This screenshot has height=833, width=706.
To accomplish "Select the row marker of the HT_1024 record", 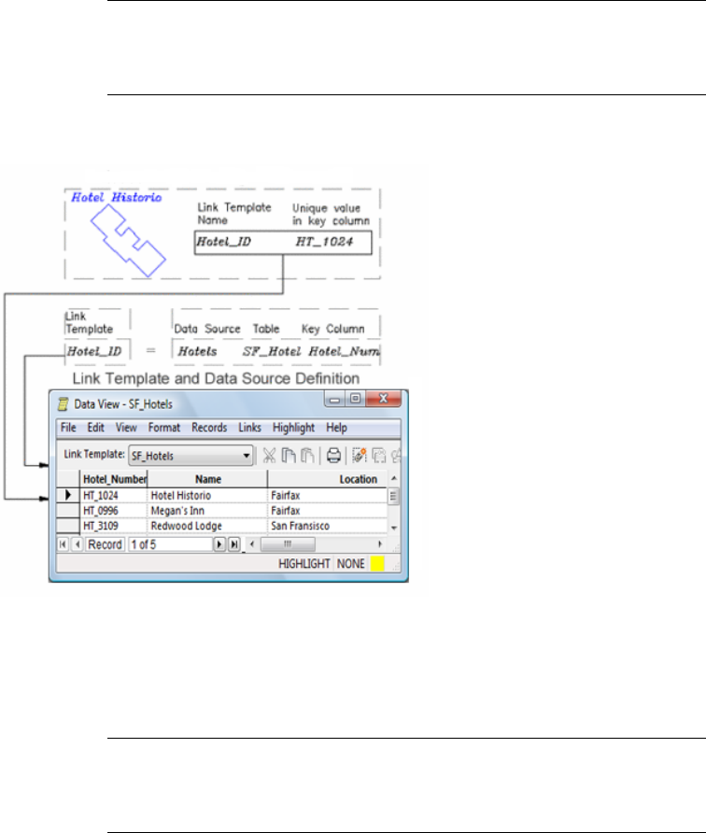I will [68, 495].
